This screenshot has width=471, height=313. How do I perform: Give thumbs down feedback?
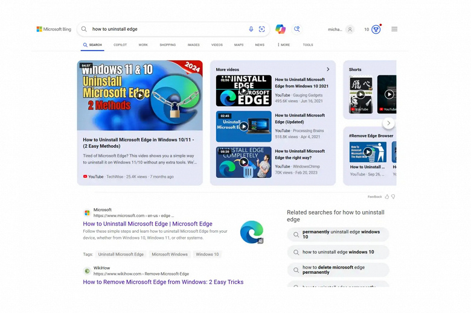(393, 197)
